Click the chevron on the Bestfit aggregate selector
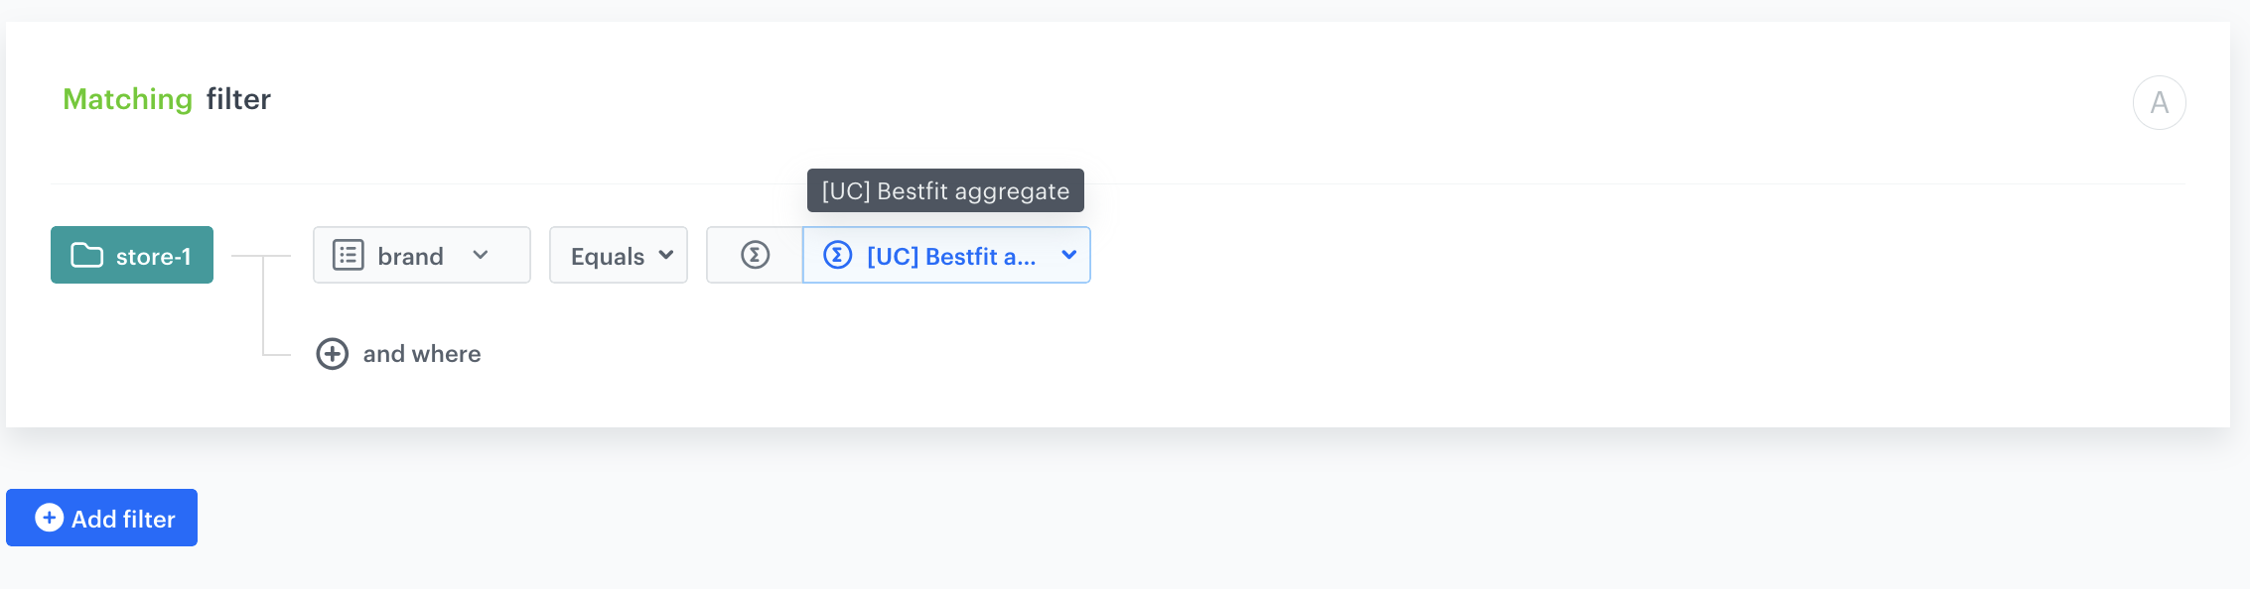This screenshot has height=589, width=2250. pos(1069,255)
